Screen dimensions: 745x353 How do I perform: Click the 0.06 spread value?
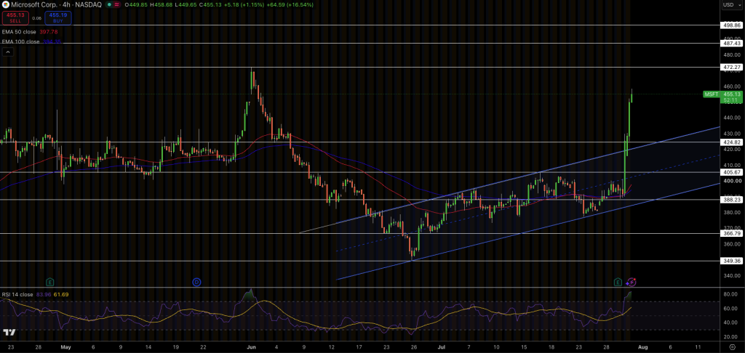[x=36, y=18]
